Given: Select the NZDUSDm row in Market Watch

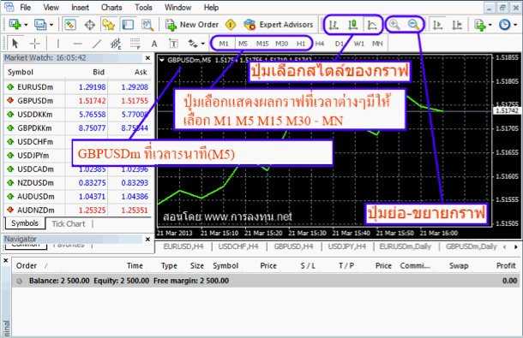Looking at the screenshot, I should coord(77,183).
